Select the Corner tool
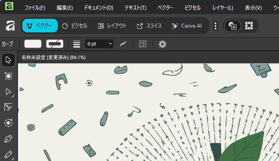This screenshot has width=279, height=161. pos(8,107)
